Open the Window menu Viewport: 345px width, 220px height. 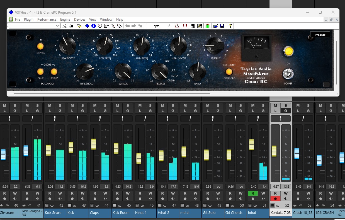(x=106, y=20)
